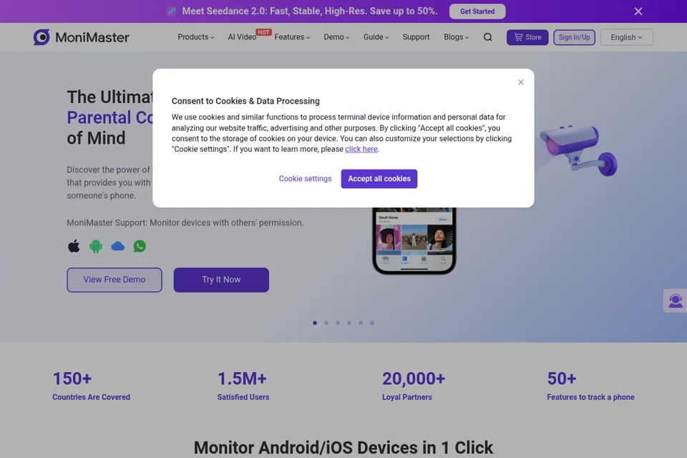Click the 'Satisfied Users' label
The width and height of the screenshot is (687, 458).
click(x=243, y=397)
